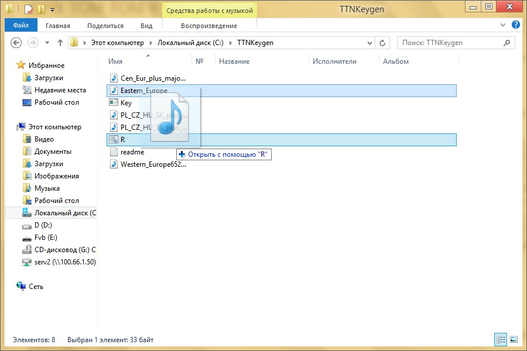Open the Видео folder
Screen dimensions: 527x351
pyautogui.click(x=44, y=139)
